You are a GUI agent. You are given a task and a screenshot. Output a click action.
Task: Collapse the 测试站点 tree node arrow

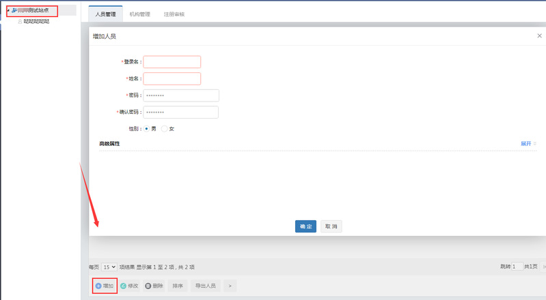point(8,10)
